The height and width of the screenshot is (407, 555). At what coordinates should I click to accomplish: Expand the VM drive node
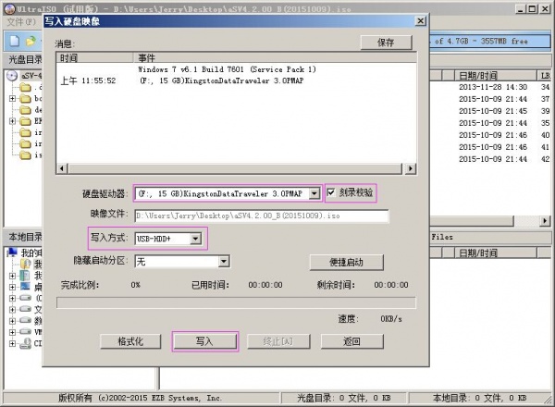(x=12, y=332)
